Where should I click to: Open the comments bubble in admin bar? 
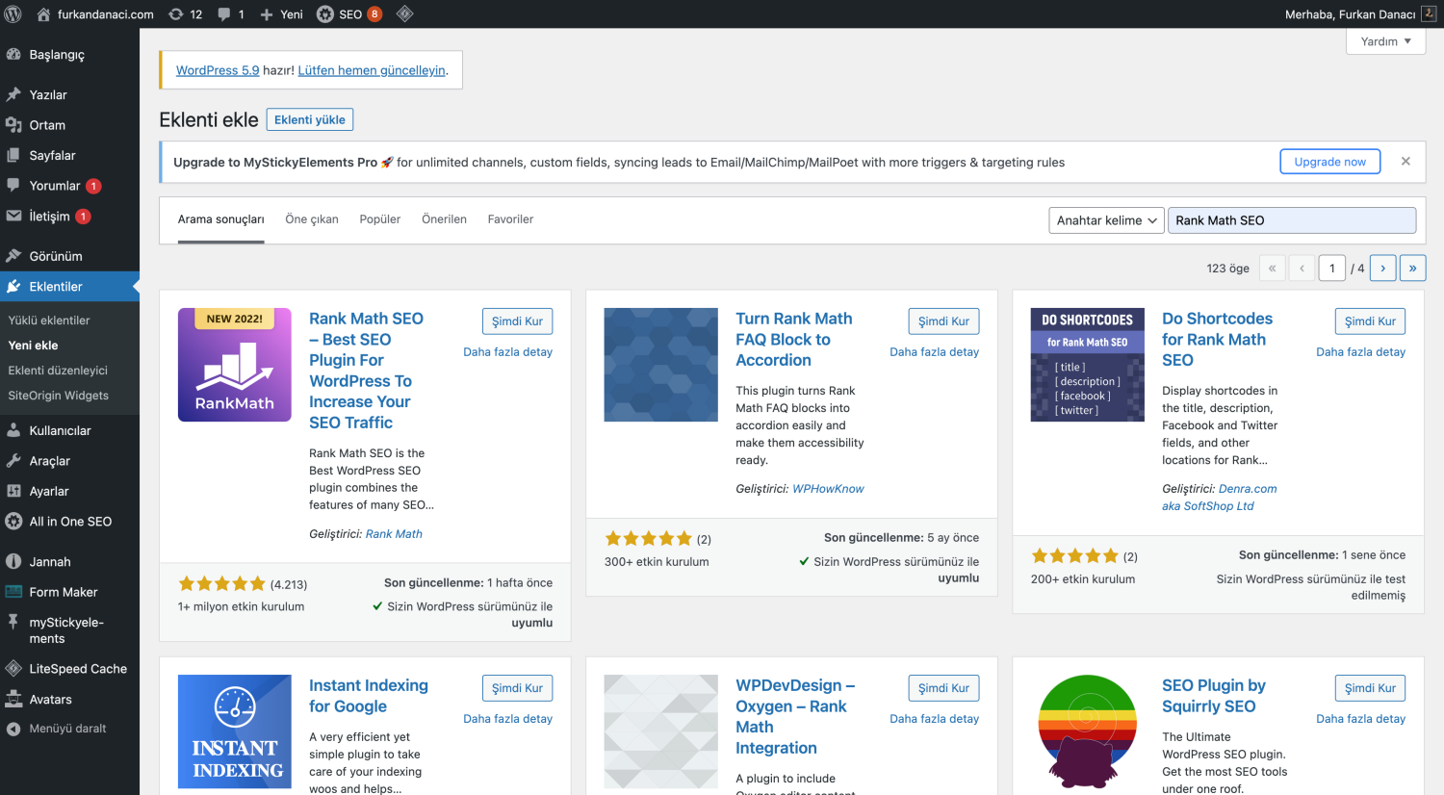pyautogui.click(x=231, y=14)
